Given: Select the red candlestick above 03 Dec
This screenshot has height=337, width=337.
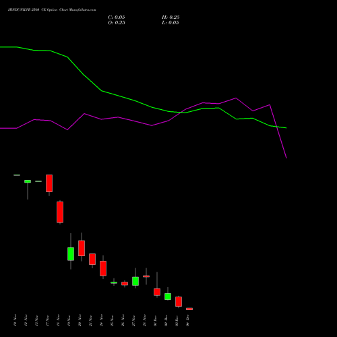Looking at the screenshot, I should tap(179, 301).
